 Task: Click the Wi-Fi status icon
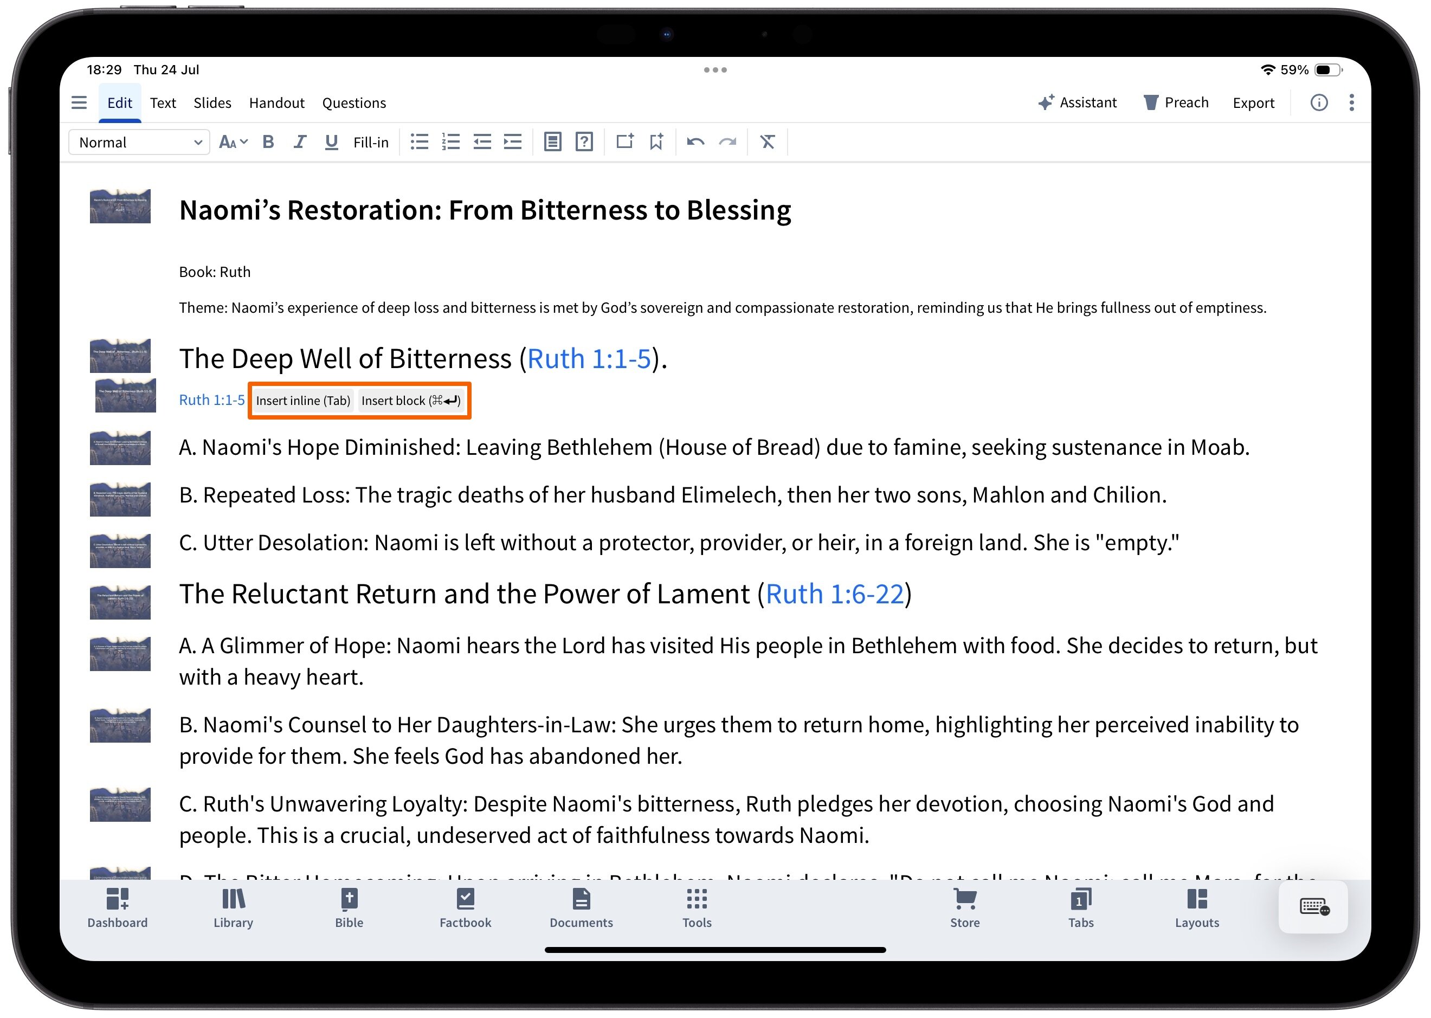[1267, 69]
